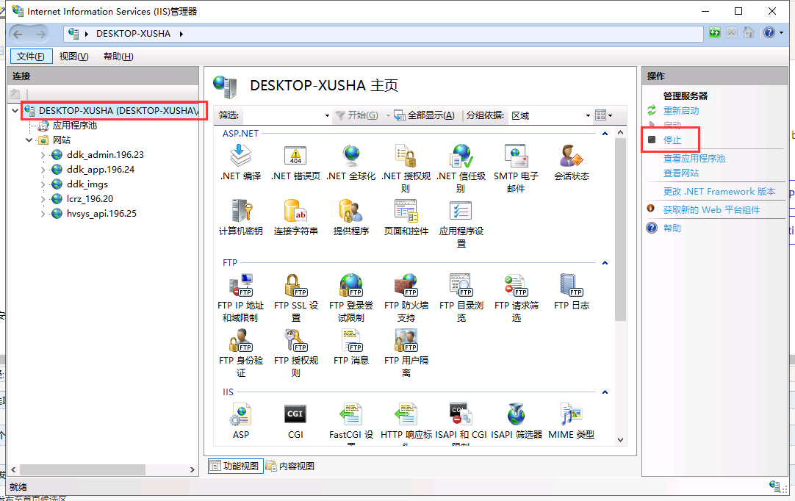Viewport: 795px width, 501px height.
Task: Click the 筛选 filter input field
Action: click(x=283, y=115)
